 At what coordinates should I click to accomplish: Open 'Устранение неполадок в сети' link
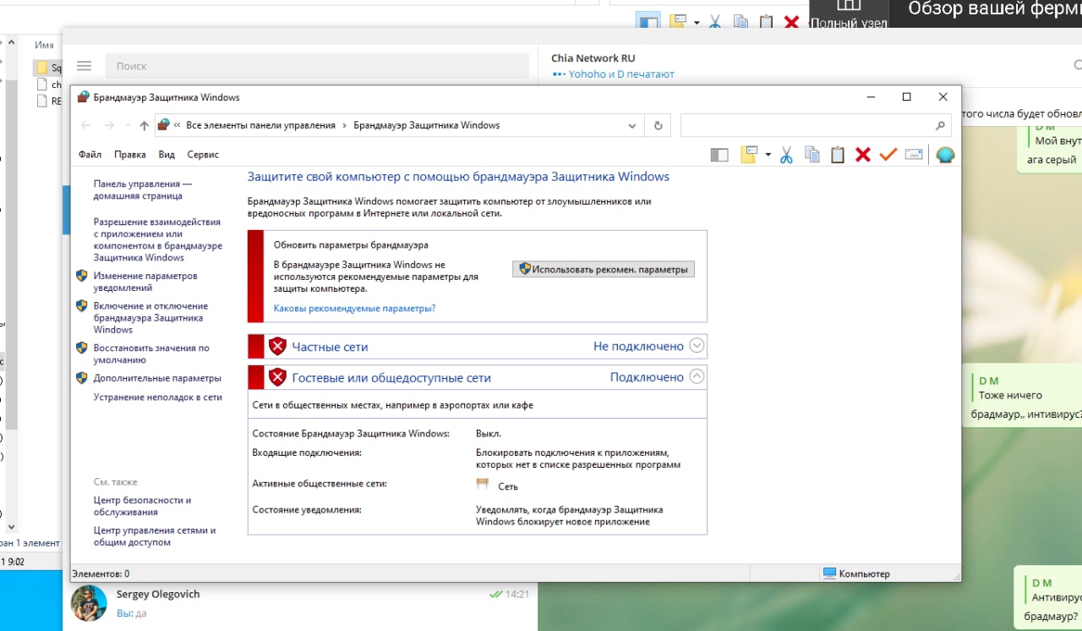[x=157, y=397]
